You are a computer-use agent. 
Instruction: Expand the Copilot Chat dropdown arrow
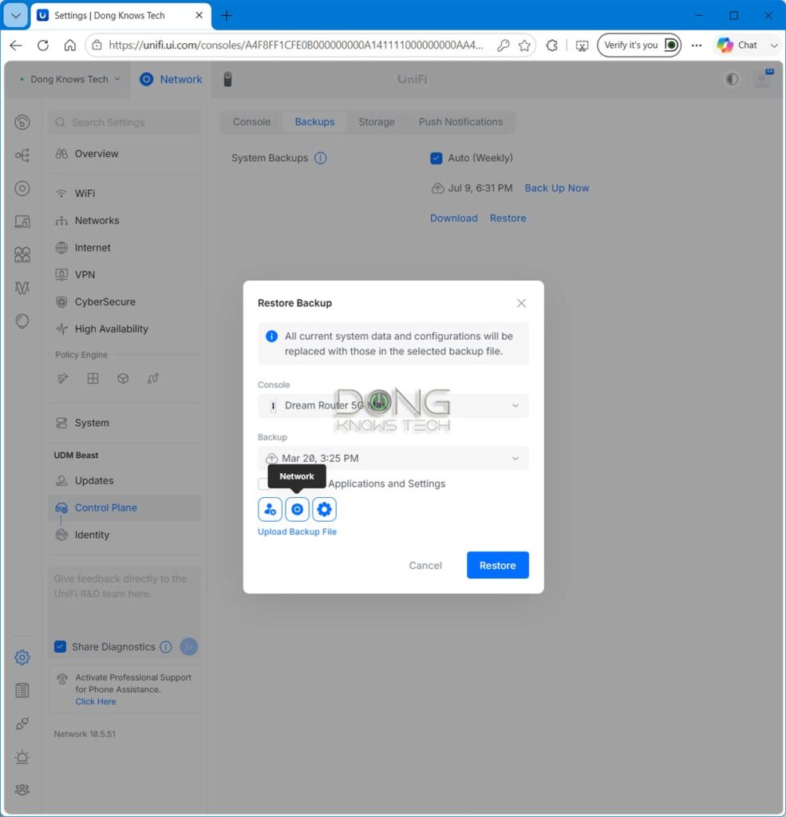[x=774, y=45]
